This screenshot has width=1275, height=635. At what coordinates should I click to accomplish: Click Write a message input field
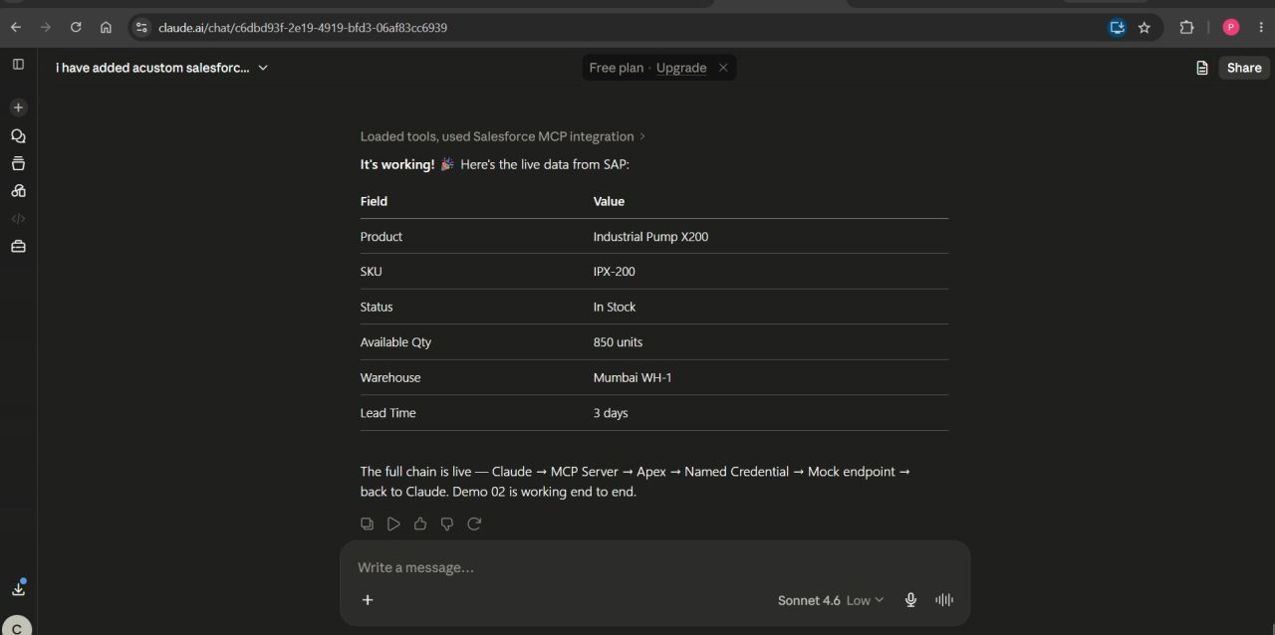pyautogui.click(x=654, y=567)
